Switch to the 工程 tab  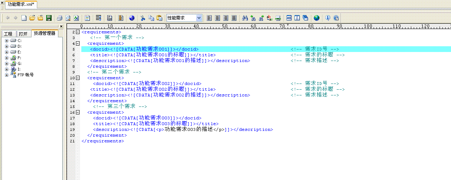click(8, 34)
